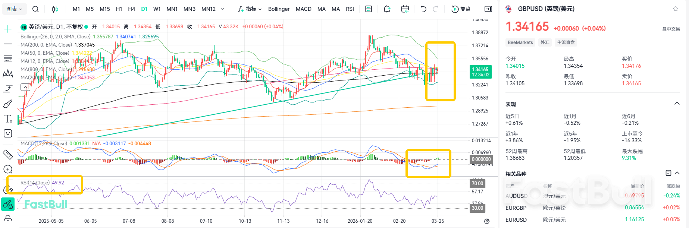The height and width of the screenshot is (228, 689).
Task: Collapse the 相关品种 related section
Action: (x=677, y=173)
